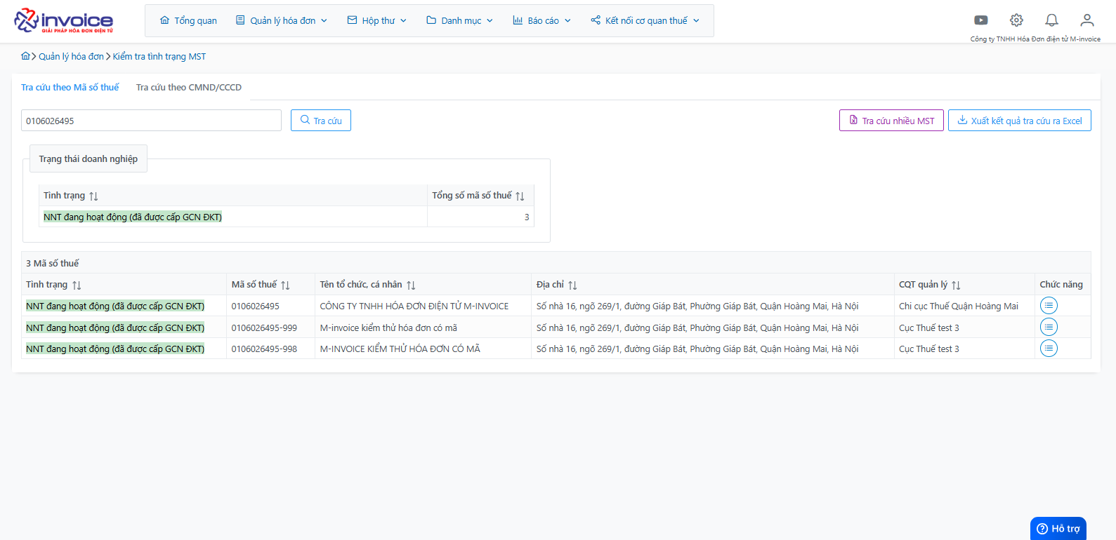Focus the tax code input field
This screenshot has height=540, width=1116.
tap(151, 121)
